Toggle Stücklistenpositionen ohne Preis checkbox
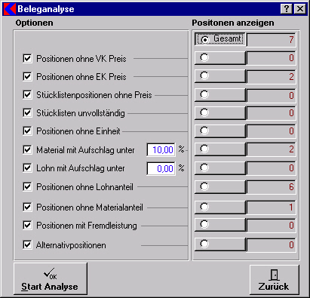Viewport: 310px width, 298px height. pos(27,94)
